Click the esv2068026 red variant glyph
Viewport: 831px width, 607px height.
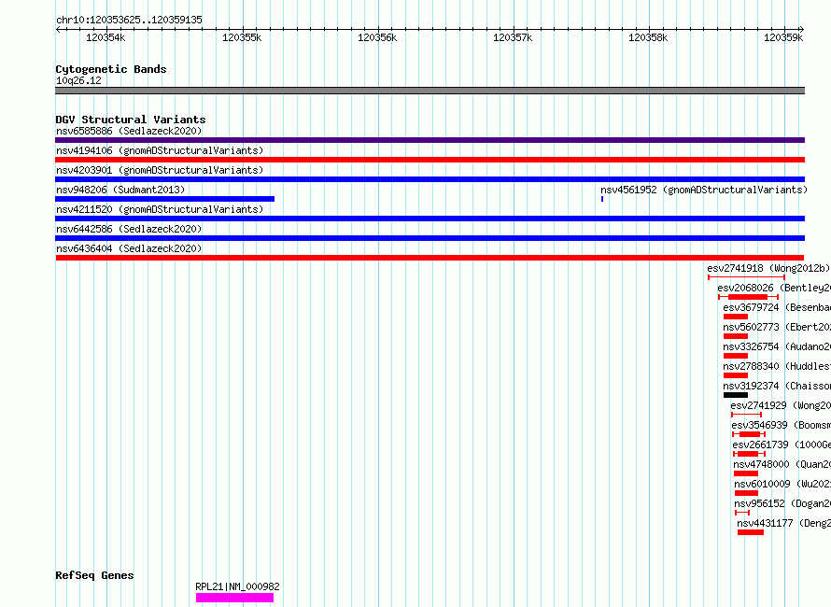[748, 297]
